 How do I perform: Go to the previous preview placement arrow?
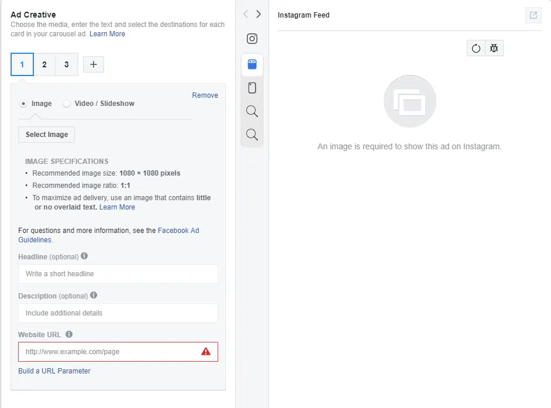click(x=246, y=14)
